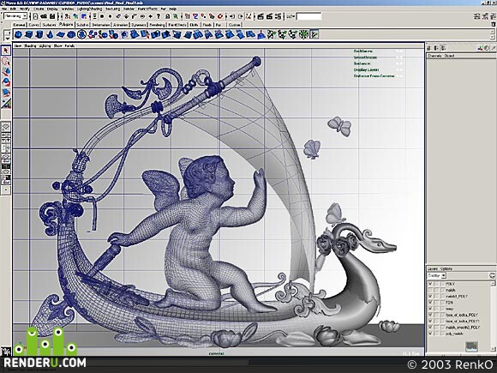The width and height of the screenshot is (497, 373).
Task: Enable visibility for the malish layer
Action: point(430,290)
